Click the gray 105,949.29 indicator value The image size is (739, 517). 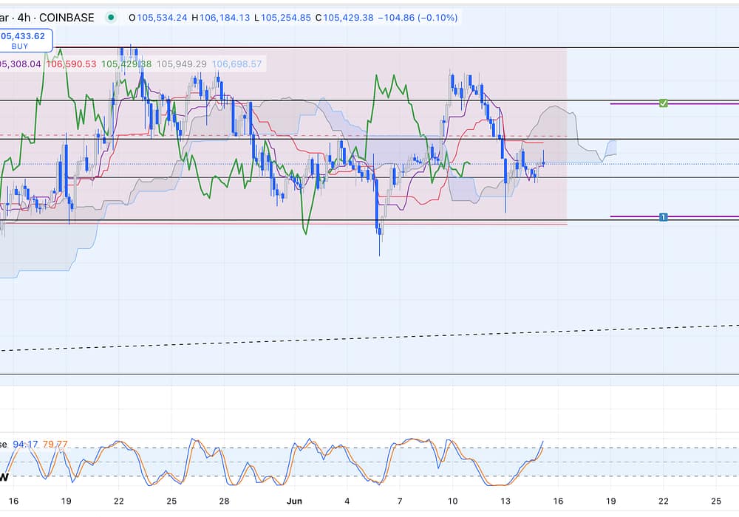(x=181, y=64)
